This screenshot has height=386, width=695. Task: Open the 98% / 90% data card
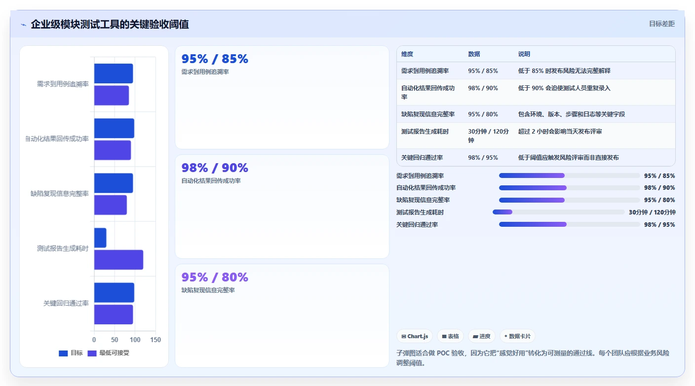pos(282,207)
